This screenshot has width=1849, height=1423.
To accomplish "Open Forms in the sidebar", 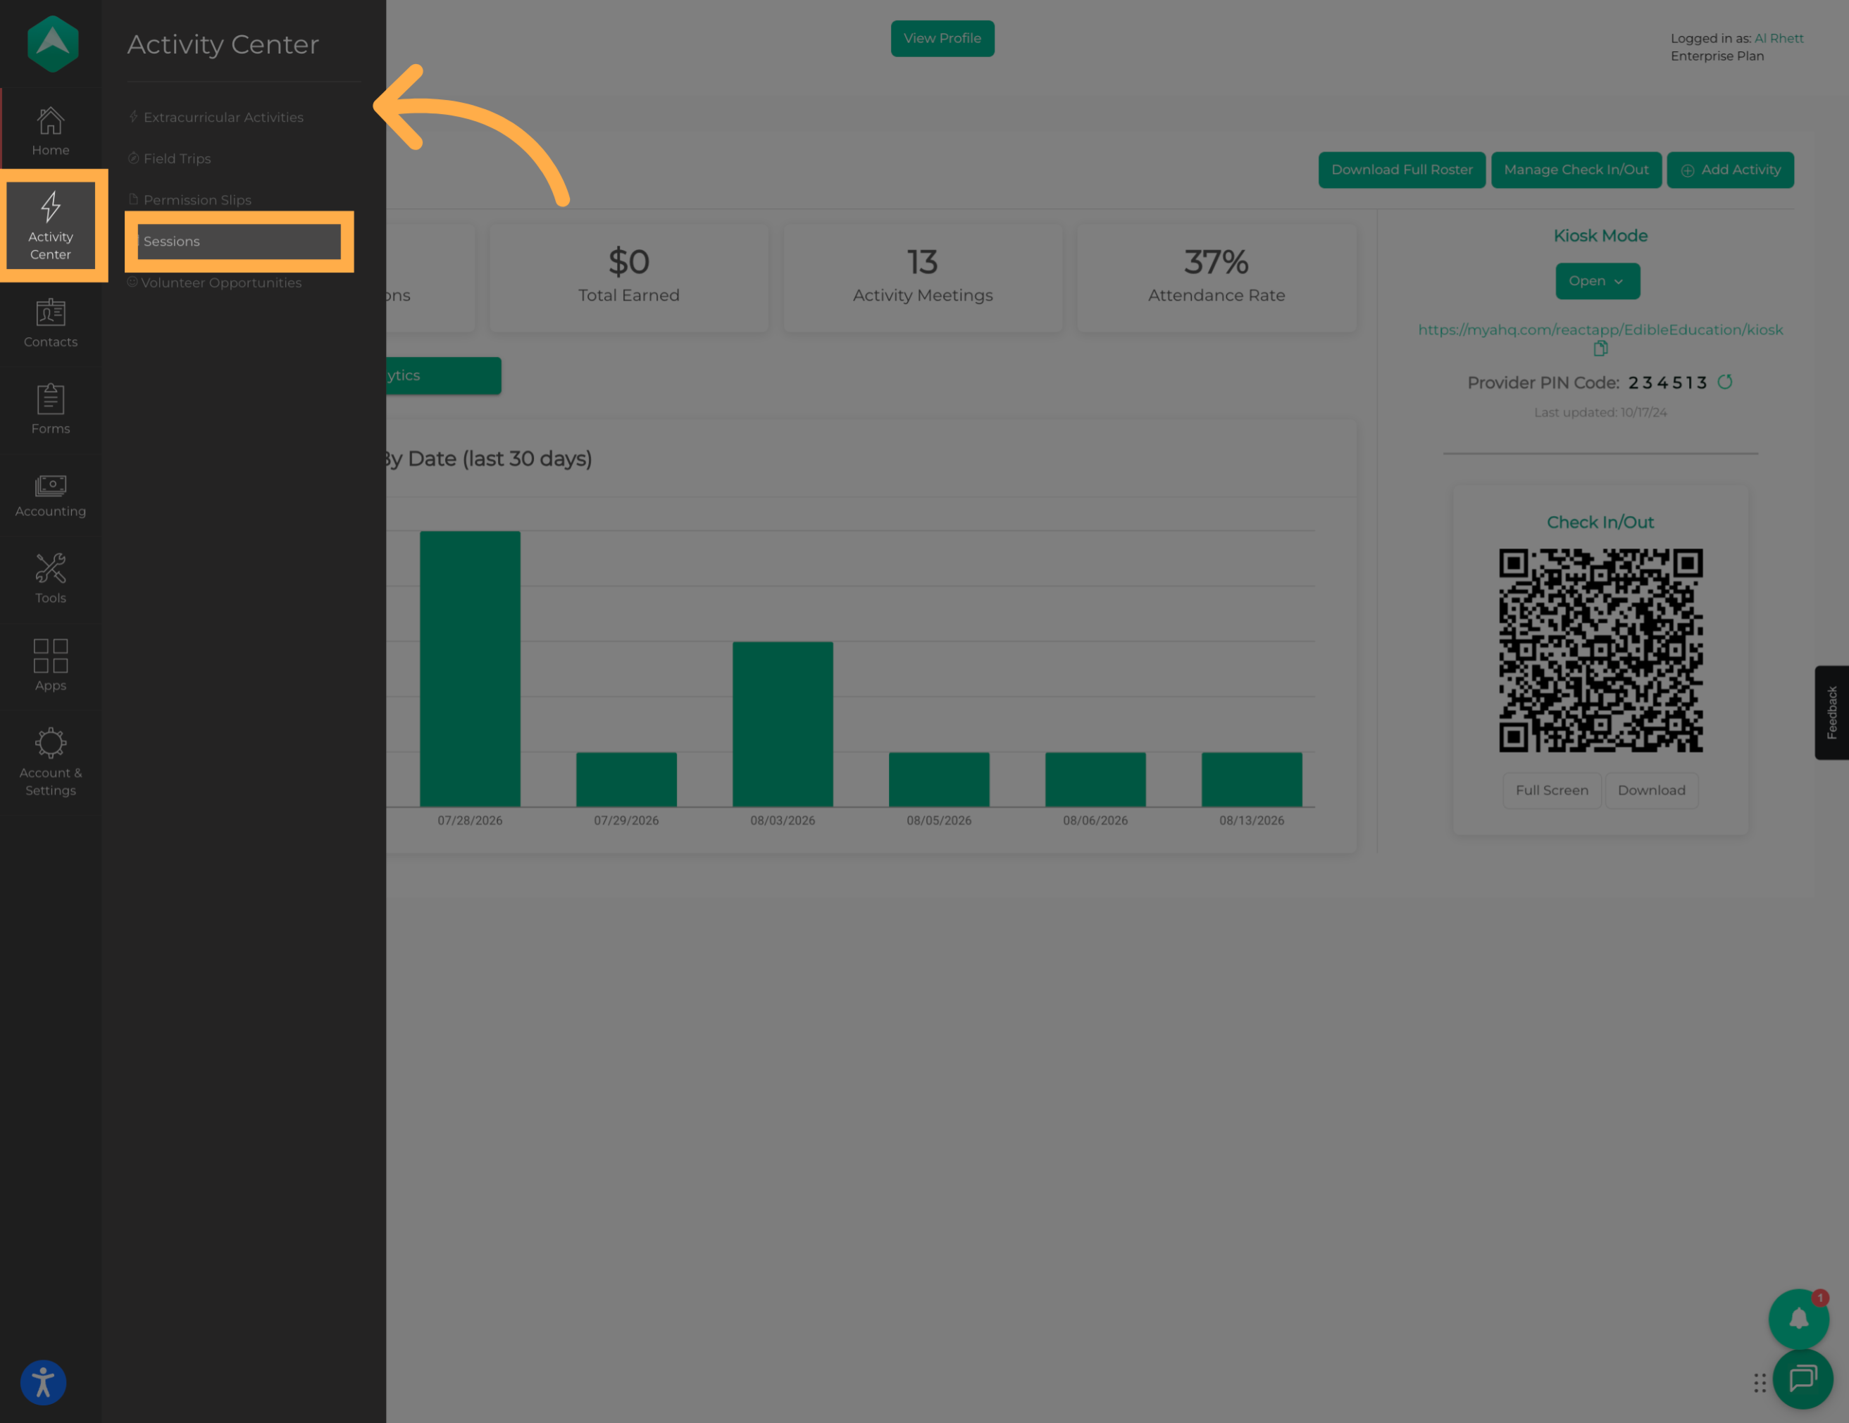I will pos(51,410).
